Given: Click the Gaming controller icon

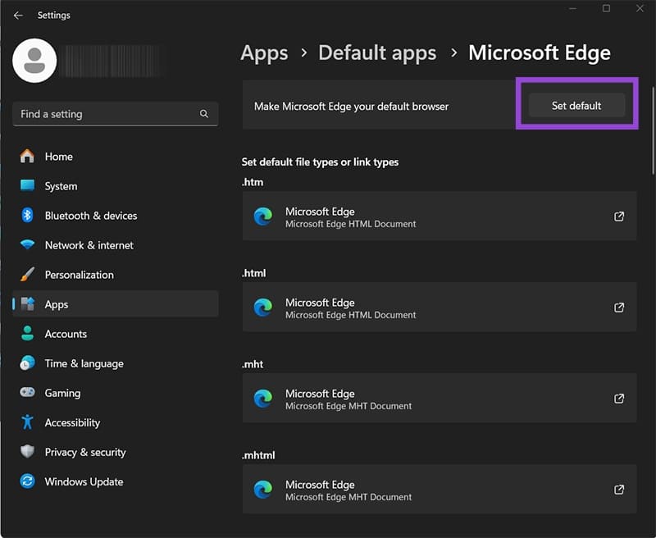Looking at the screenshot, I should click(x=27, y=392).
